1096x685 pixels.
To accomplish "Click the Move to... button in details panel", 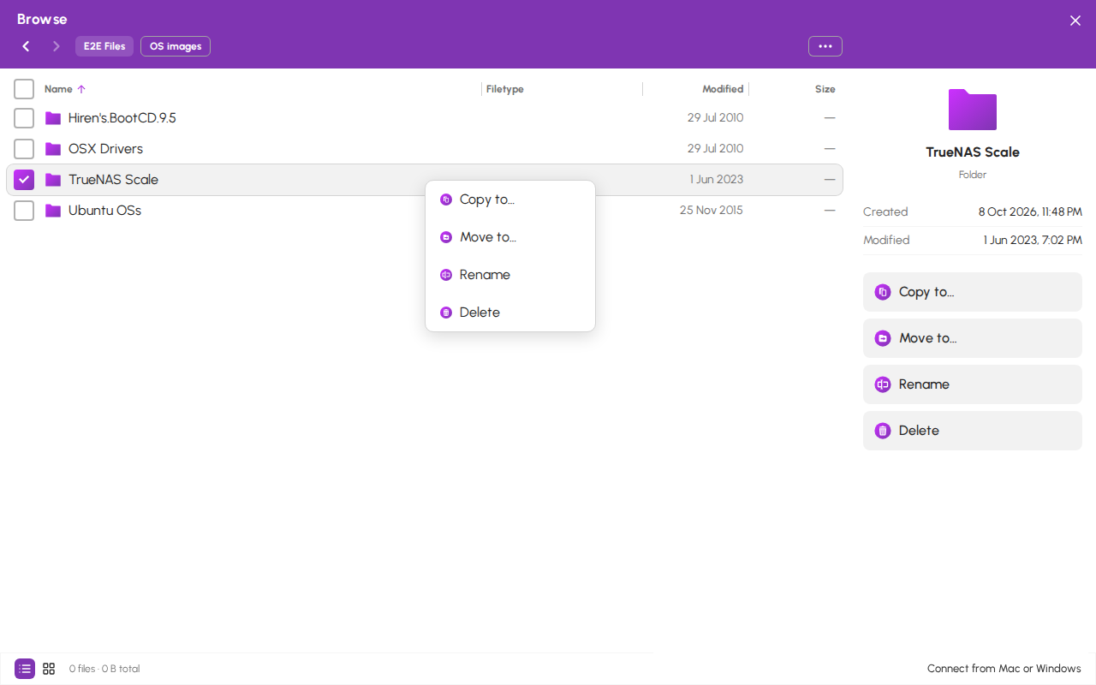I will 973,338.
